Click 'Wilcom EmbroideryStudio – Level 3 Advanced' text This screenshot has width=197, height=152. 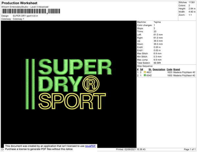click(x=25, y=7)
